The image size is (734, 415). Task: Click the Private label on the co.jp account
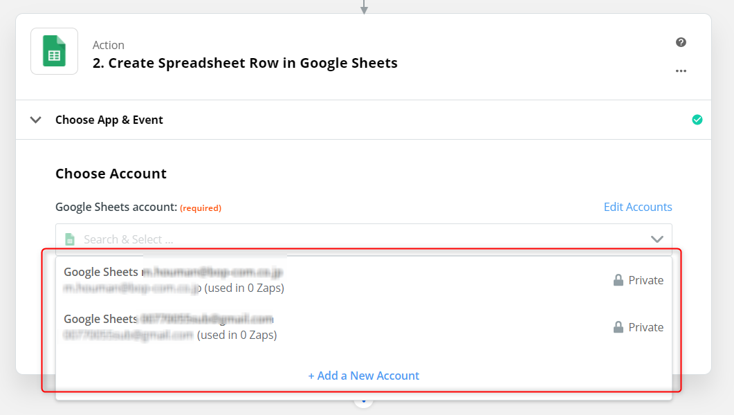coord(645,280)
